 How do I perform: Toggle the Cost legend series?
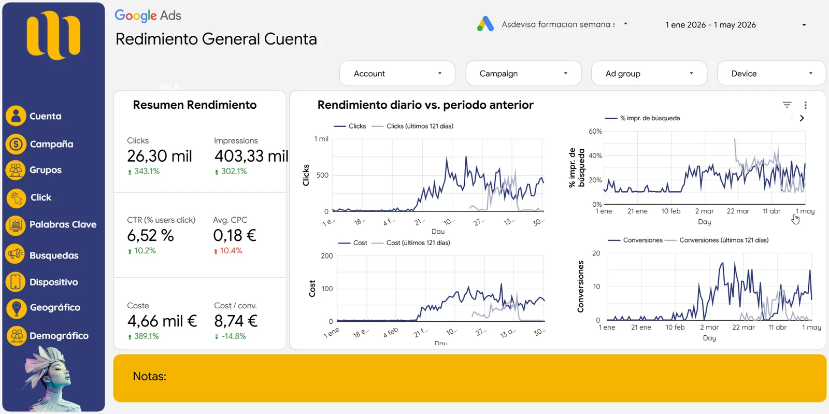point(353,242)
